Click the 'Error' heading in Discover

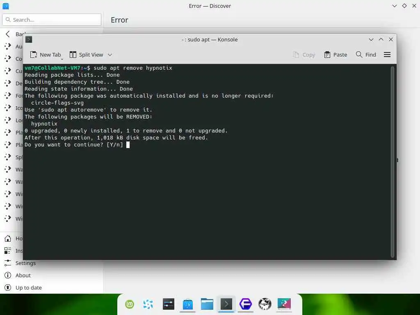coord(119,20)
